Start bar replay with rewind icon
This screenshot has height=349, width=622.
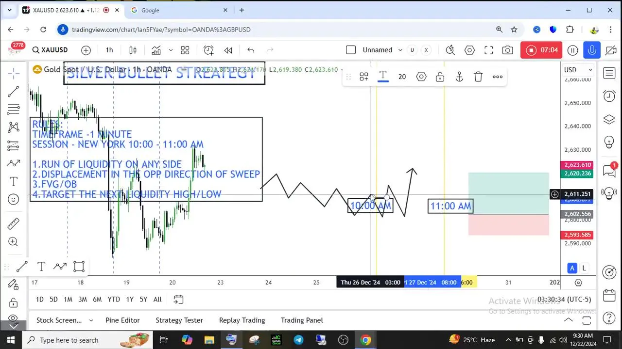228,50
